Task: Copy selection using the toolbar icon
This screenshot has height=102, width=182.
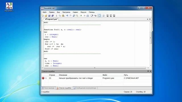Action: (x=60, y=16)
